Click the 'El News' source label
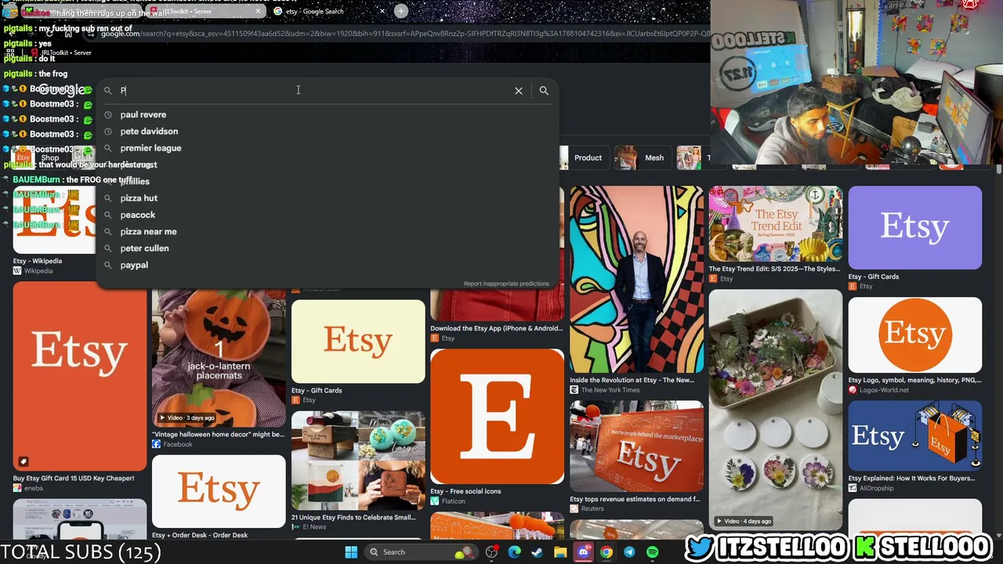1003x564 pixels. pos(314,527)
